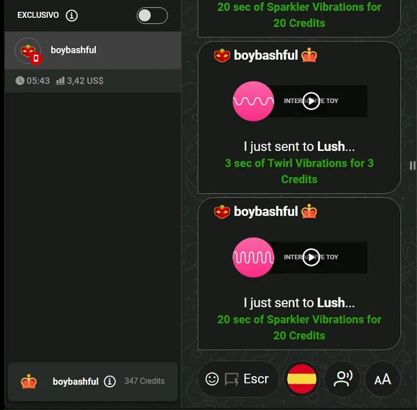Play the Sparkler Vibrations toy clip
The height and width of the screenshot is (410, 417).
click(x=311, y=257)
